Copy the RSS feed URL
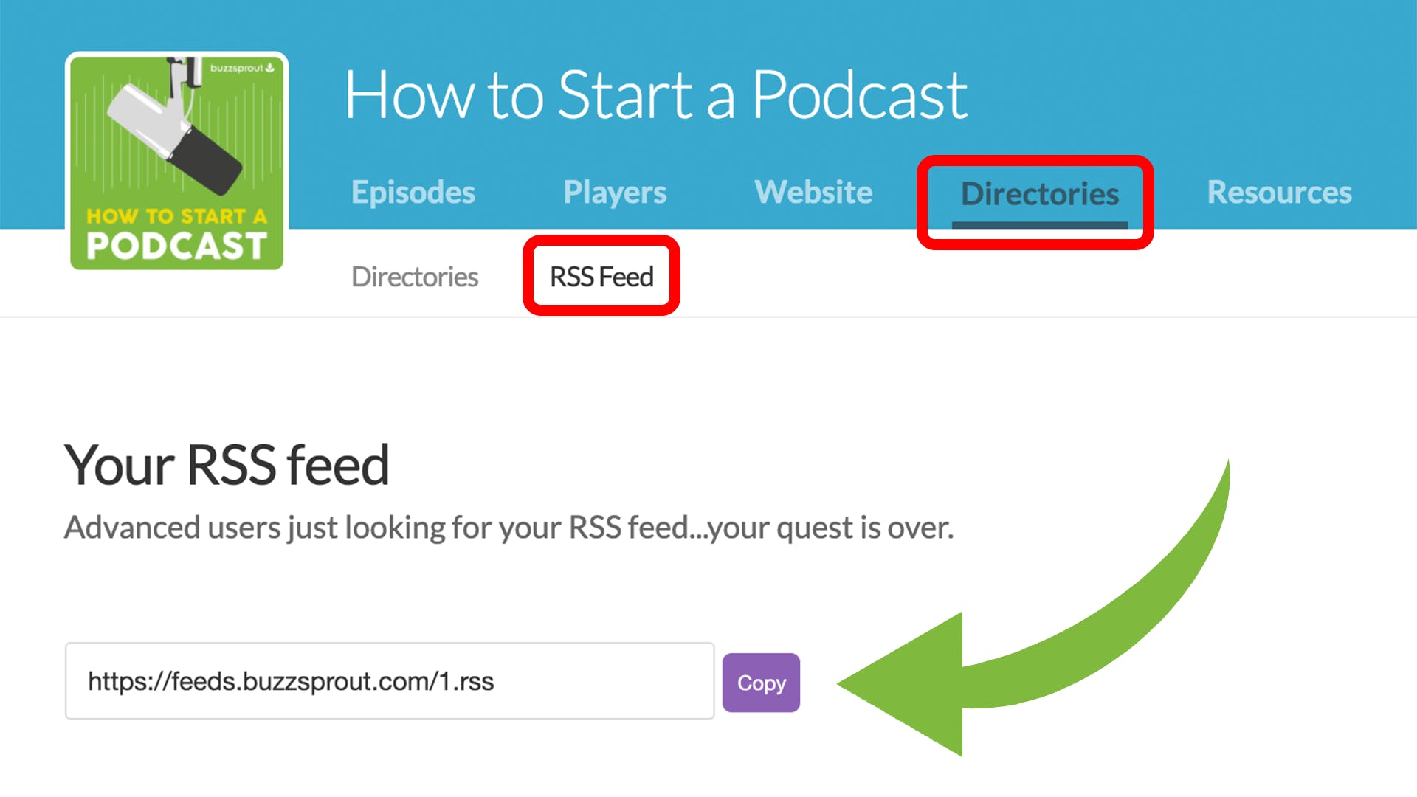 click(x=762, y=681)
